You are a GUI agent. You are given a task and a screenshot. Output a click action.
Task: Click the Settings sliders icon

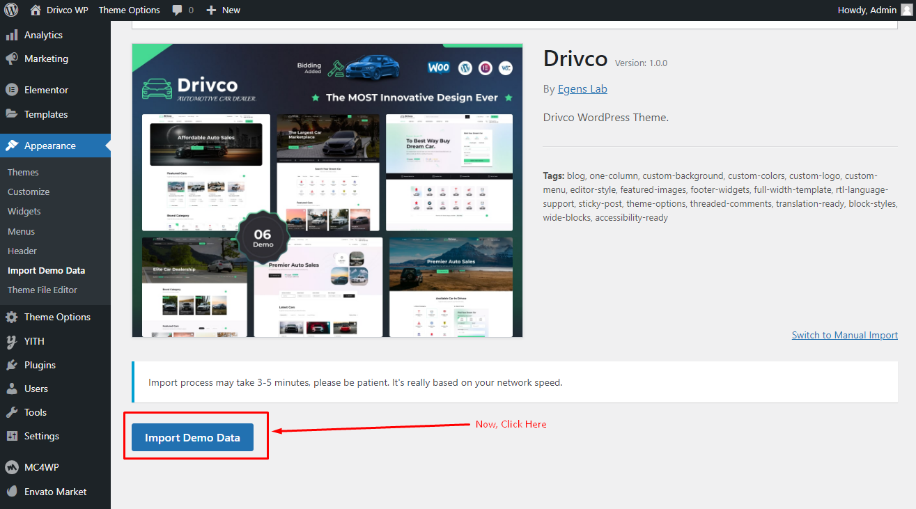pos(11,436)
